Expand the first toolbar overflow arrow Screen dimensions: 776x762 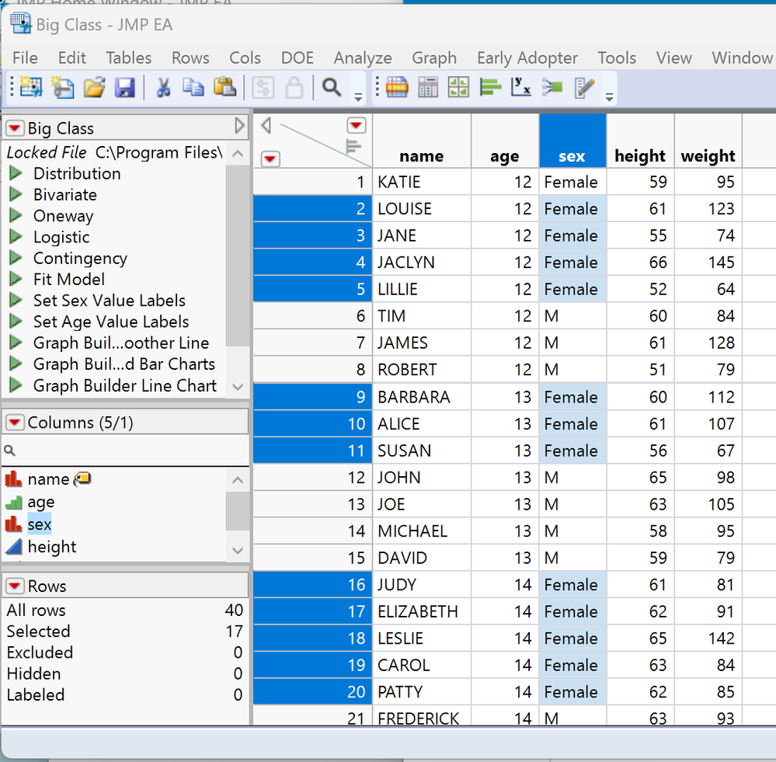[358, 97]
